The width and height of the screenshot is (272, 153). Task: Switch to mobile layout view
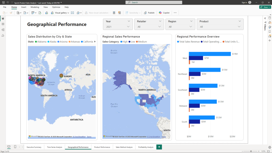(15, 147)
